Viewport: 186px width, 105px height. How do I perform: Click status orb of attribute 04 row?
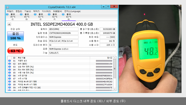[x=10, y=69]
